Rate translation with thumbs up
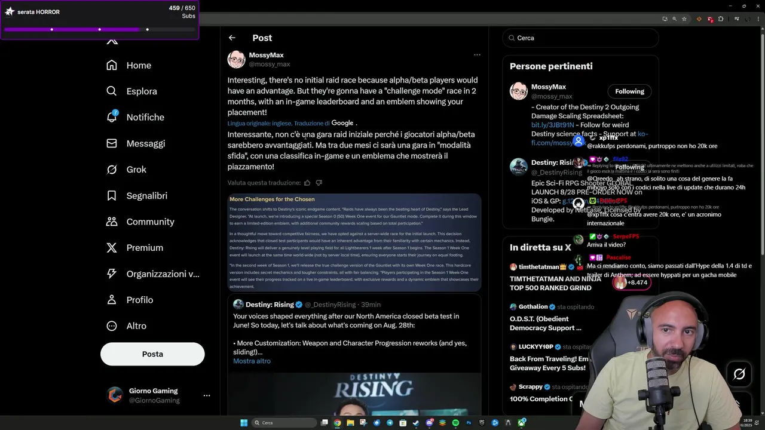This screenshot has width=765, height=430. [307, 183]
